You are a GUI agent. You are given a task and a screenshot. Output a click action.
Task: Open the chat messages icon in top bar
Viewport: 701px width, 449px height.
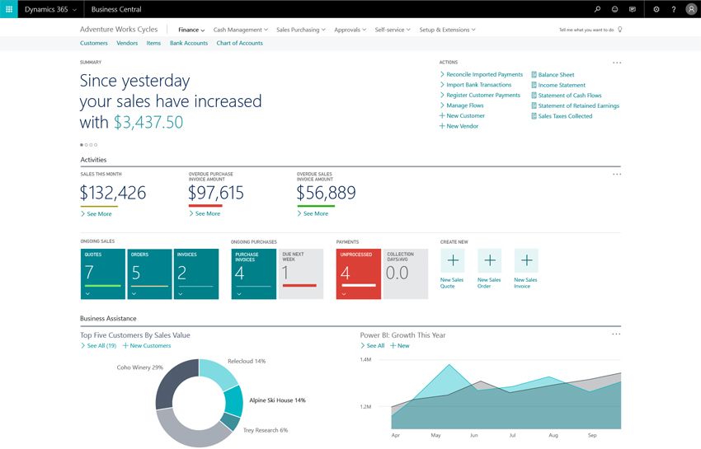click(x=633, y=9)
